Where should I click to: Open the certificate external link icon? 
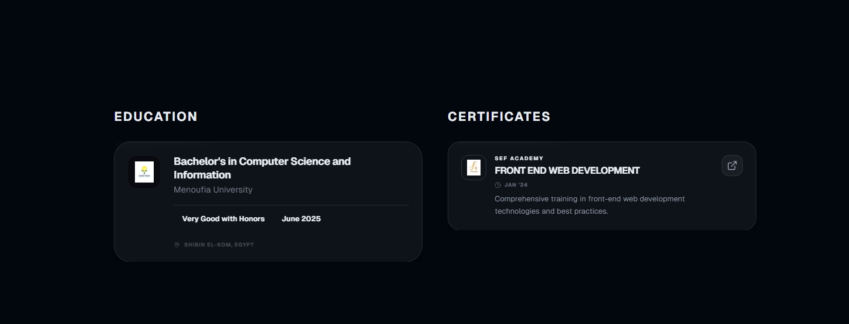point(732,166)
